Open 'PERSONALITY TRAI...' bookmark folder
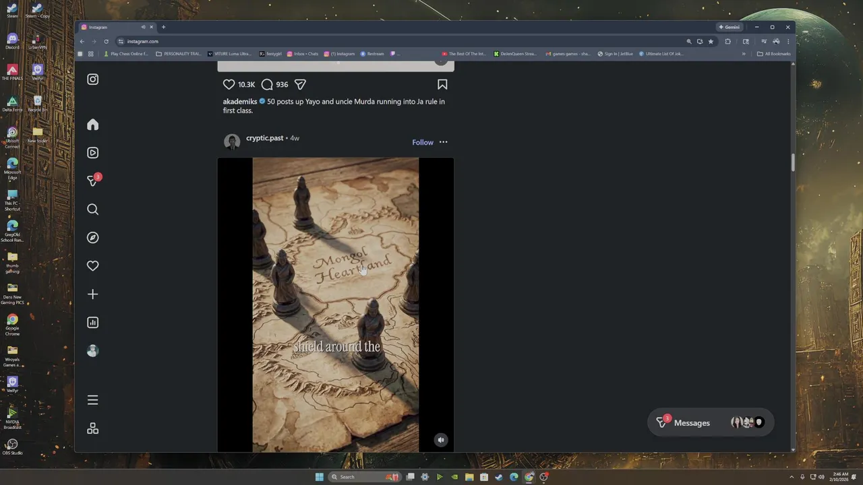This screenshot has height=485, width=863. coord(179,54)
